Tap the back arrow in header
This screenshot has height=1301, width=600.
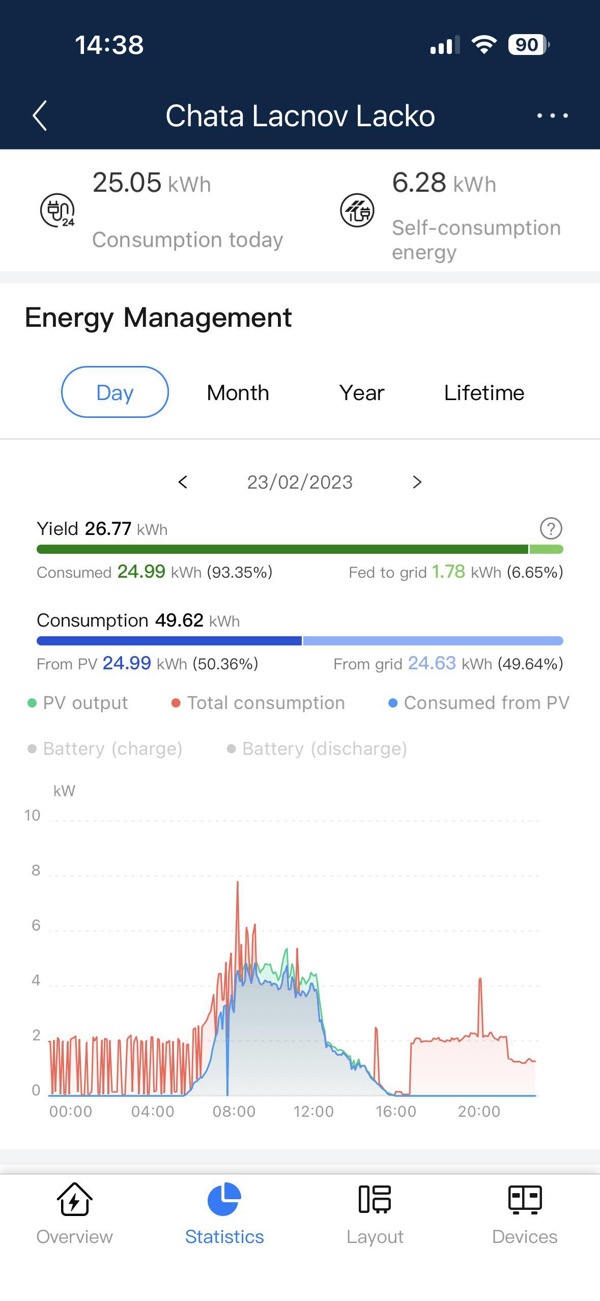click(40, 116)
